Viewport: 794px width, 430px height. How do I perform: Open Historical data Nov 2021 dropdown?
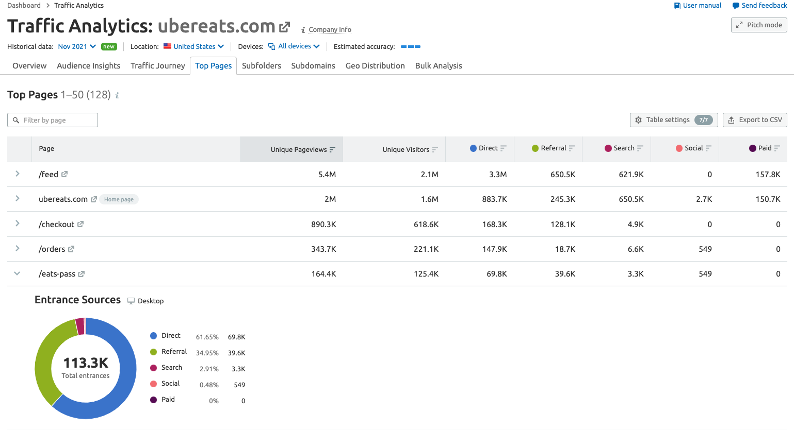77,46
